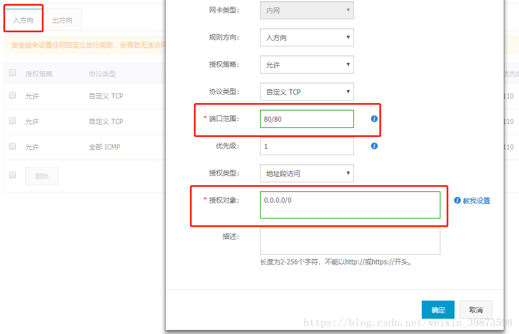Click the 优先级 input field
This screenshot has height=334, width=519.
click(x=307, y=146)
